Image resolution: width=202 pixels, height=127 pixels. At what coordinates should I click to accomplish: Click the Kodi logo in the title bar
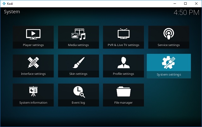tap(4, 3)
